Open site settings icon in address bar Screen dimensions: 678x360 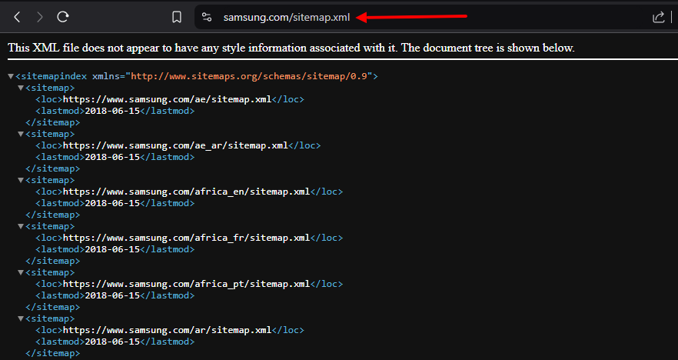click(x=207, y=17)
